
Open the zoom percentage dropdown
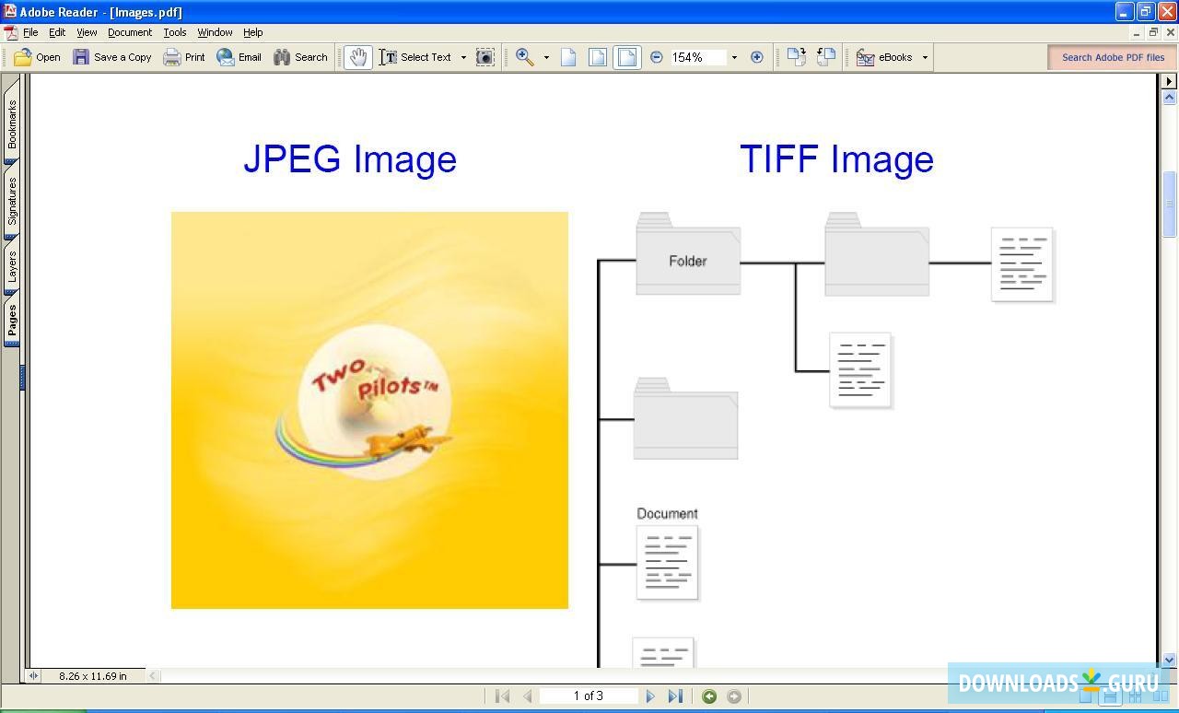734,56
